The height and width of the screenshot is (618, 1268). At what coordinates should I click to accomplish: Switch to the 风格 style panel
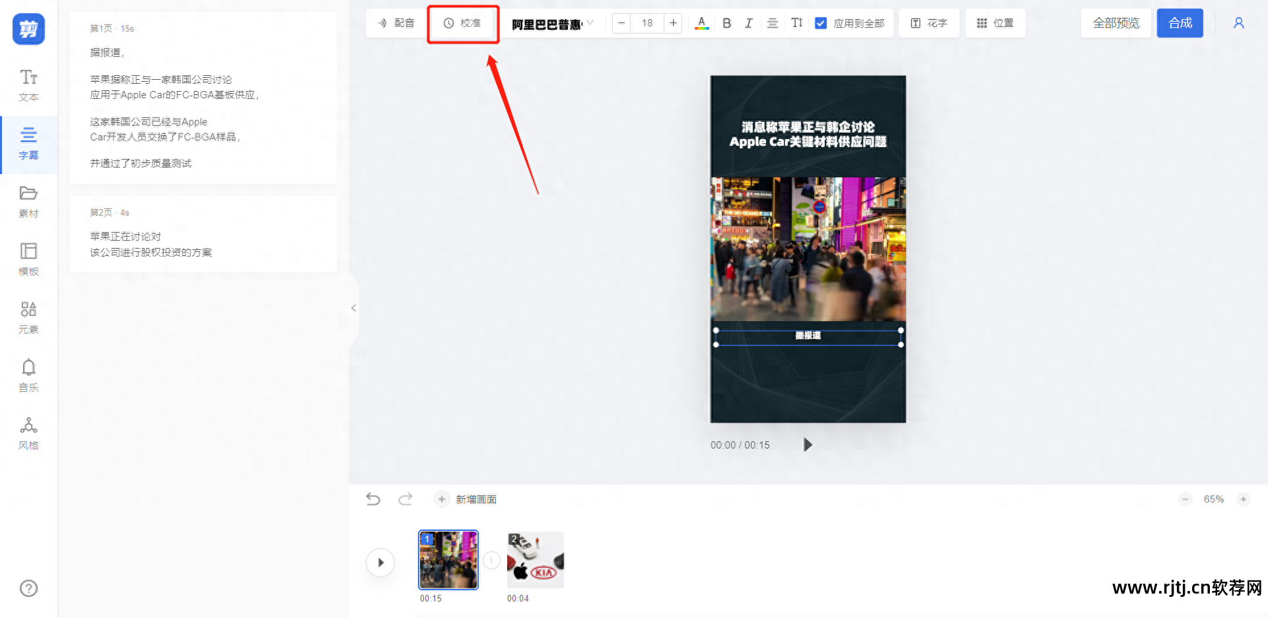click(28, 433)
